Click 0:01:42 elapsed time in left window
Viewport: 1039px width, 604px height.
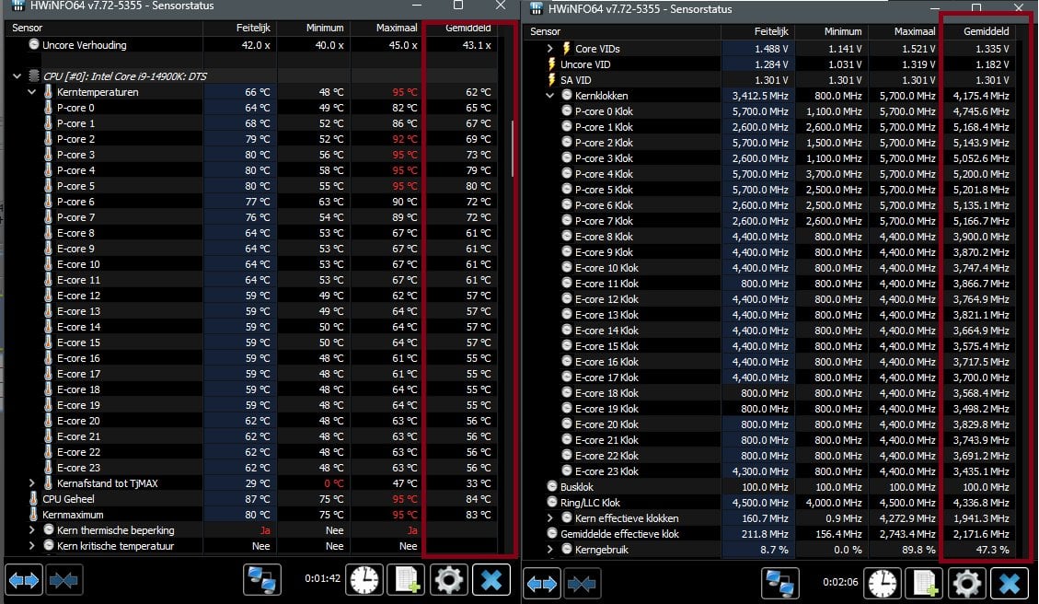point(323,578)
